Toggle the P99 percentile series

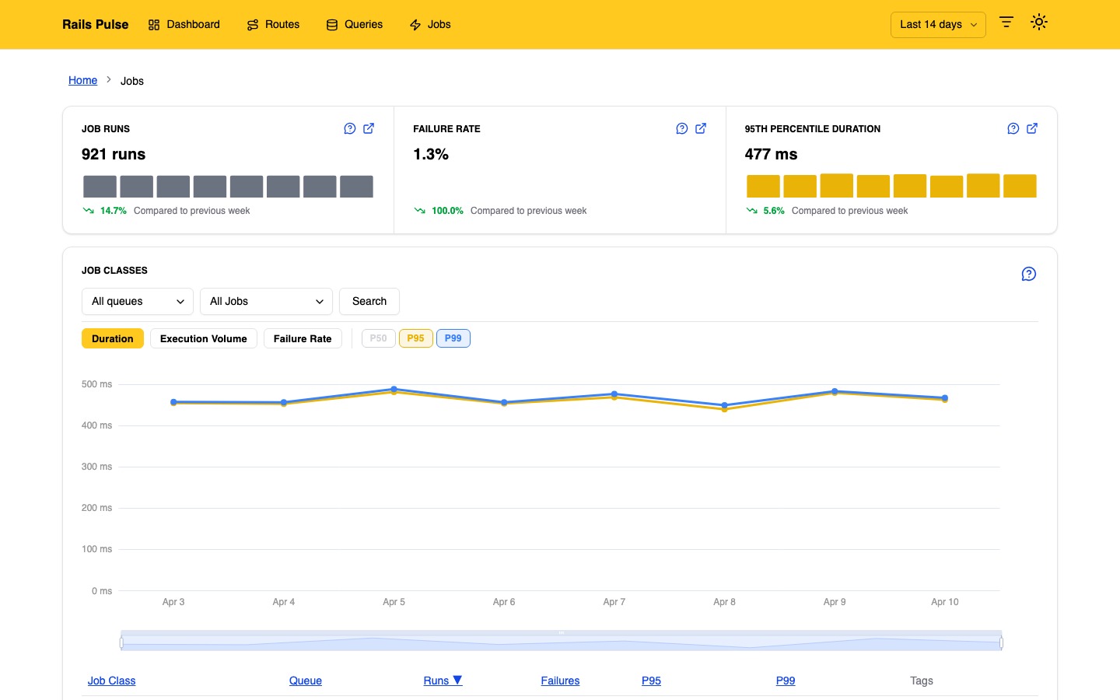tap(453, 338)
